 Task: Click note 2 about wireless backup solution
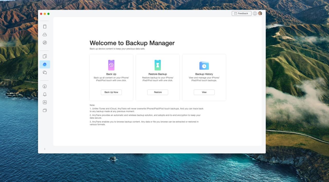click(145, 116)
